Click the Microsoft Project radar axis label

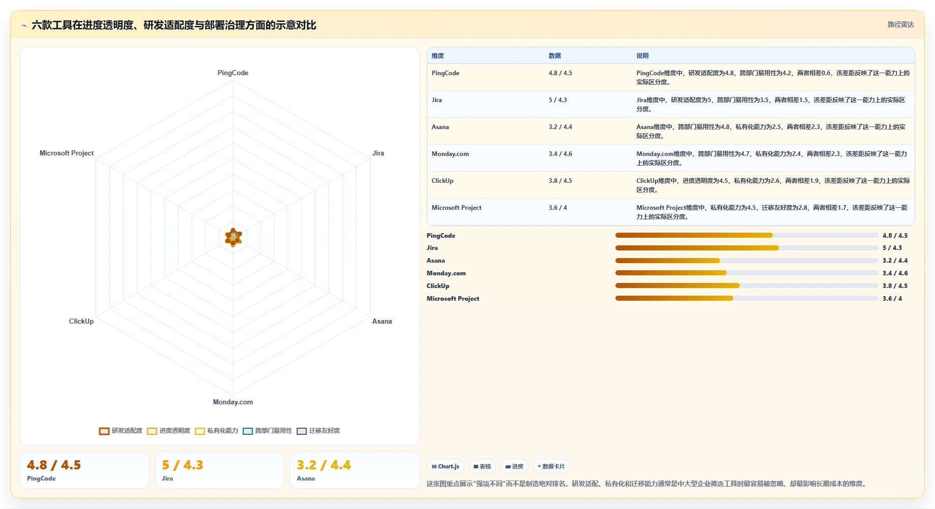67,153
